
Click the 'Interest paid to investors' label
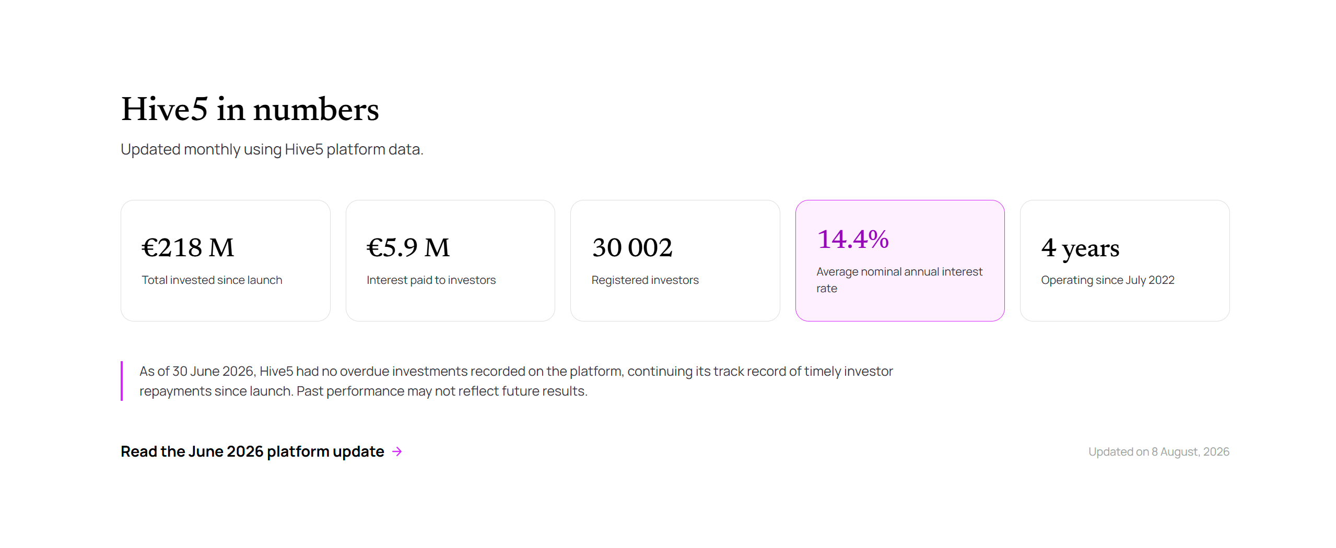point(431,280)
